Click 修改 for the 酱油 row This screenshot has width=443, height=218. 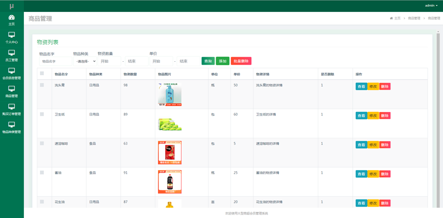coord(373,174)
